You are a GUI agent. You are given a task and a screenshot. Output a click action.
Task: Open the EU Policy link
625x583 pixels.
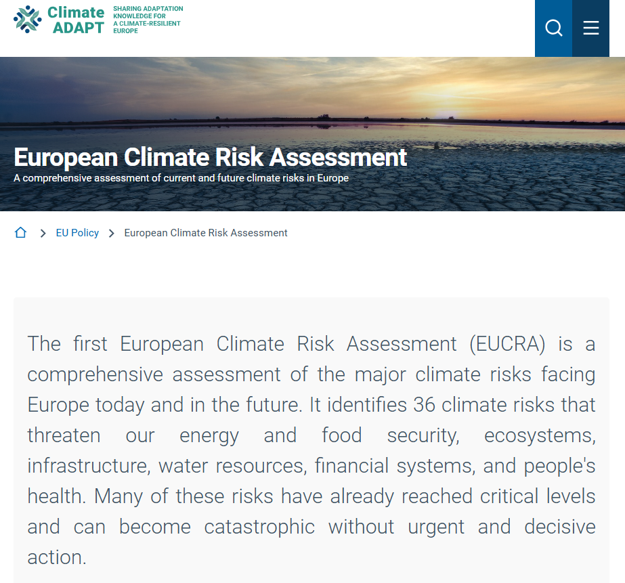click(x=77, y=232)
